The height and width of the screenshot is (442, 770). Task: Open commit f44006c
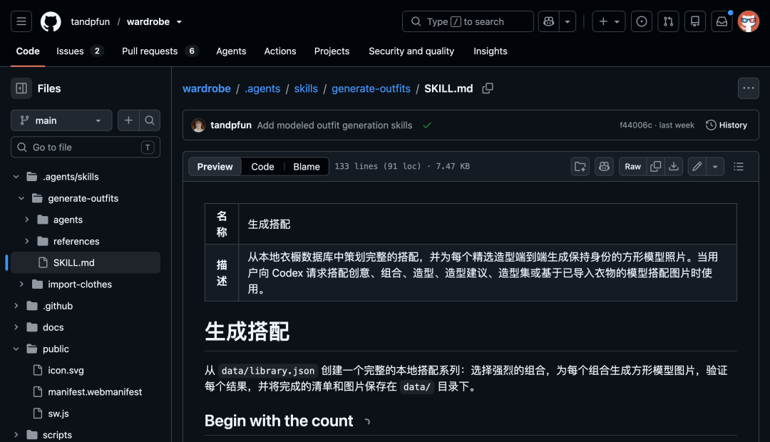[x=636, y=125]
